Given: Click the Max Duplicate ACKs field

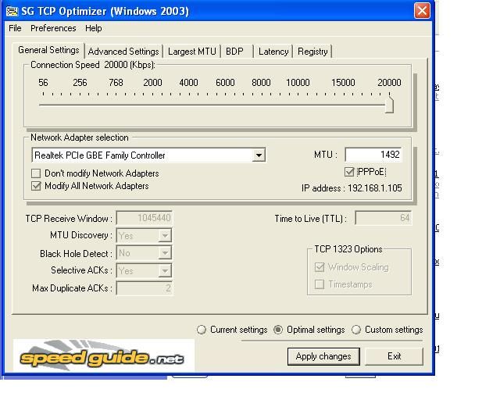Looking at the screenshot, I should click(144, 288).
